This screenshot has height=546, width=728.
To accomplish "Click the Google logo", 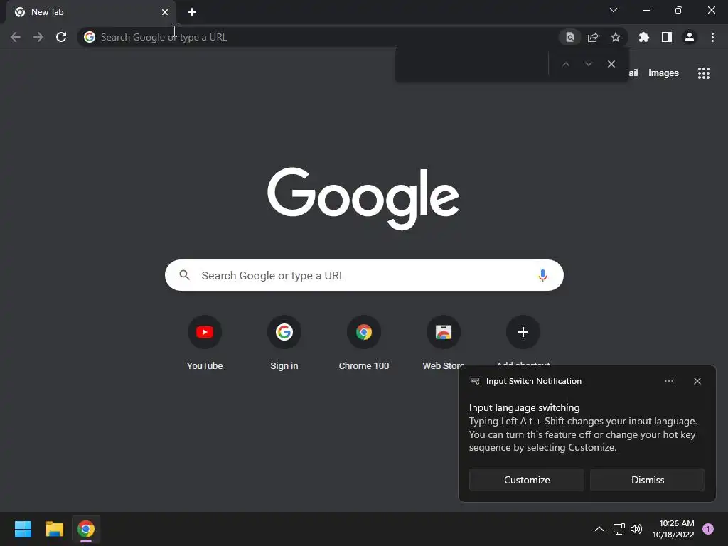I will click(363, 198).
